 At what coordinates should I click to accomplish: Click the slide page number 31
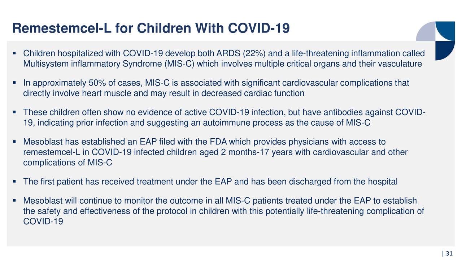coord(448,253)
